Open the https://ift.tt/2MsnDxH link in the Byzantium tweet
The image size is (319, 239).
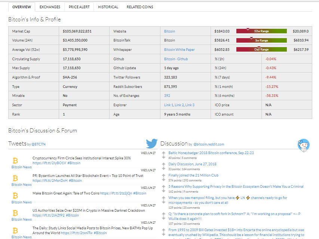click(50, 180)
